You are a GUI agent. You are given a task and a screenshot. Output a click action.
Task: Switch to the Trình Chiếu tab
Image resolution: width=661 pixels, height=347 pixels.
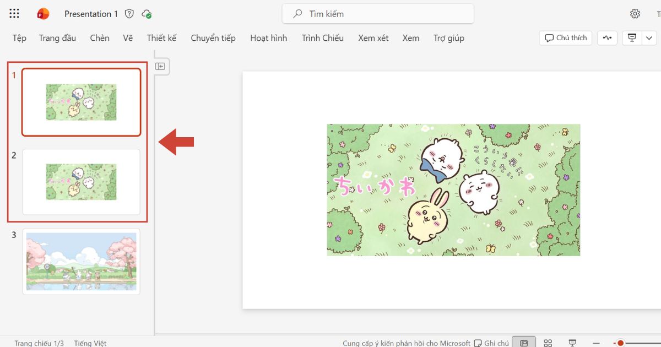pos(322,38)
